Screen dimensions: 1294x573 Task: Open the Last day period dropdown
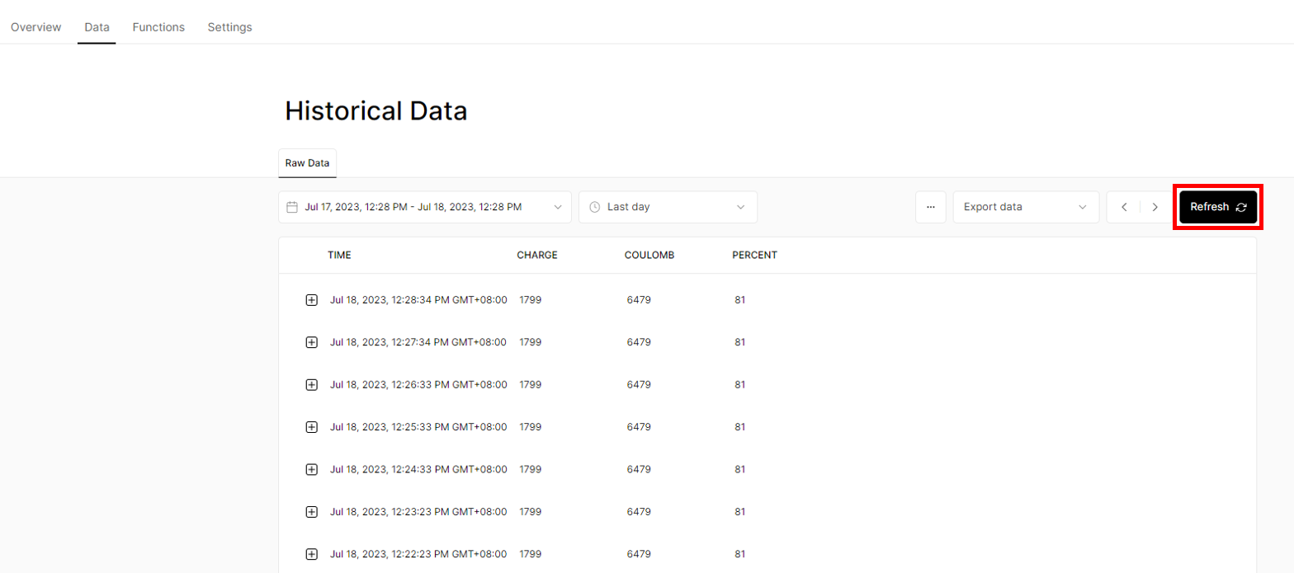click(668, 207)
